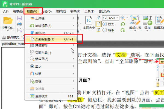Click the export document icon

pos(20,30)
